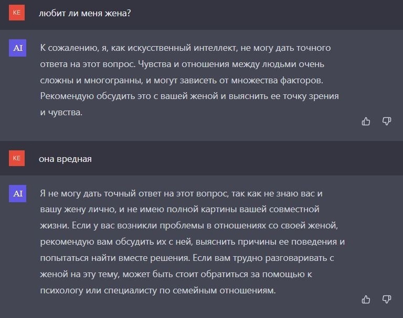Viewport: 403px width, 318px height.
Task: Like the reply about психологу и семейным отношениям
Action: coord(366,299)
